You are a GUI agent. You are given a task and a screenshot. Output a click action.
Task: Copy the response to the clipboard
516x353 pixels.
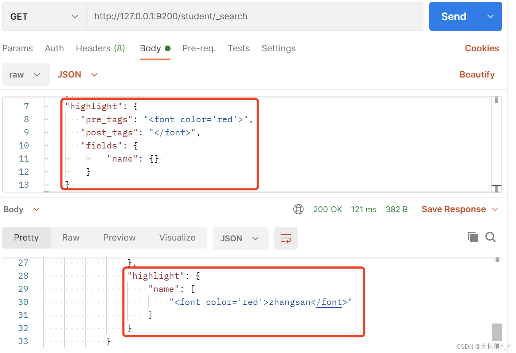[473, 237]
